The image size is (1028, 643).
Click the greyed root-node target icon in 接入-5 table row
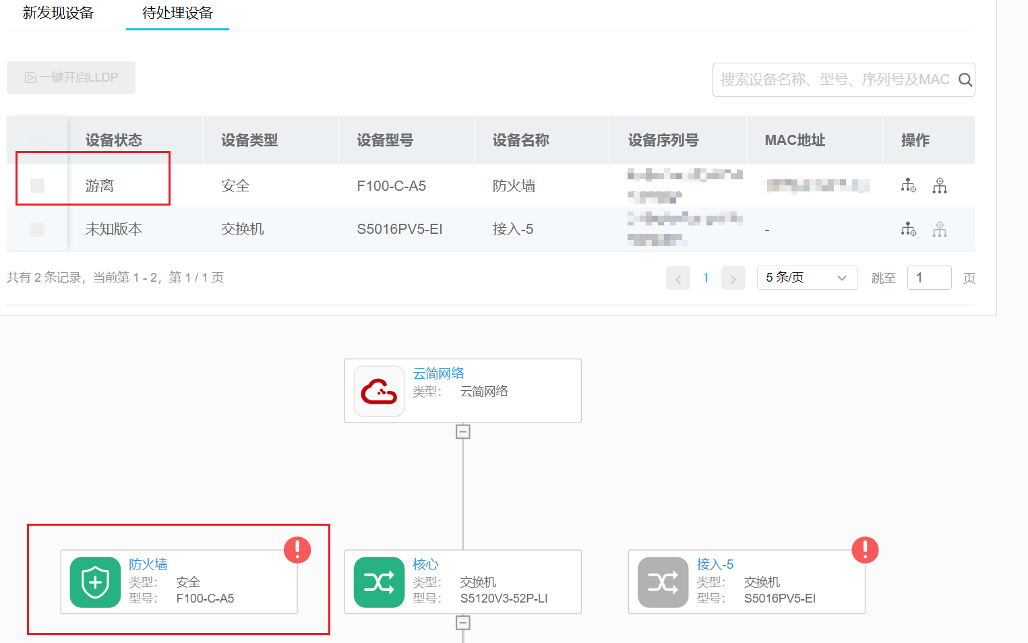(x=940, y=229)
